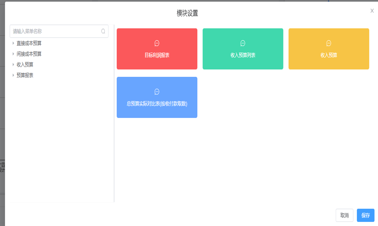Select 预算报表 label in the menu tree

tap(25, 75)
